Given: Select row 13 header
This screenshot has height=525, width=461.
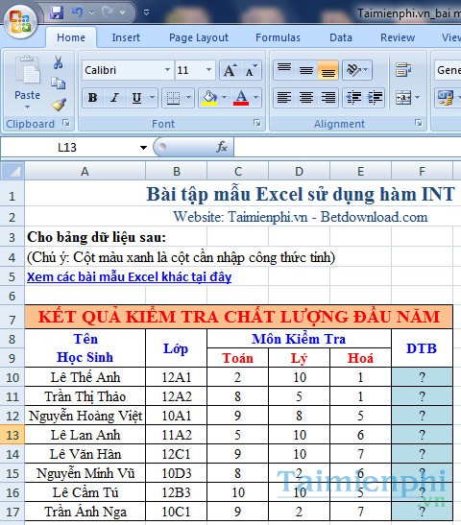Looking at the screenshot, I should (12, 435).
